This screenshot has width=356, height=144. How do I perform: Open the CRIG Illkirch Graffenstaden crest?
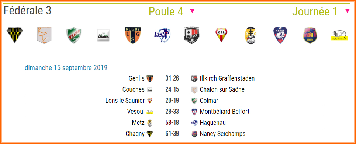(192, 35)
